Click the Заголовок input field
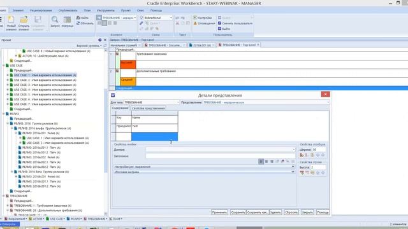Viewport: 408px width, 229px height. click(x=221, y=156)
